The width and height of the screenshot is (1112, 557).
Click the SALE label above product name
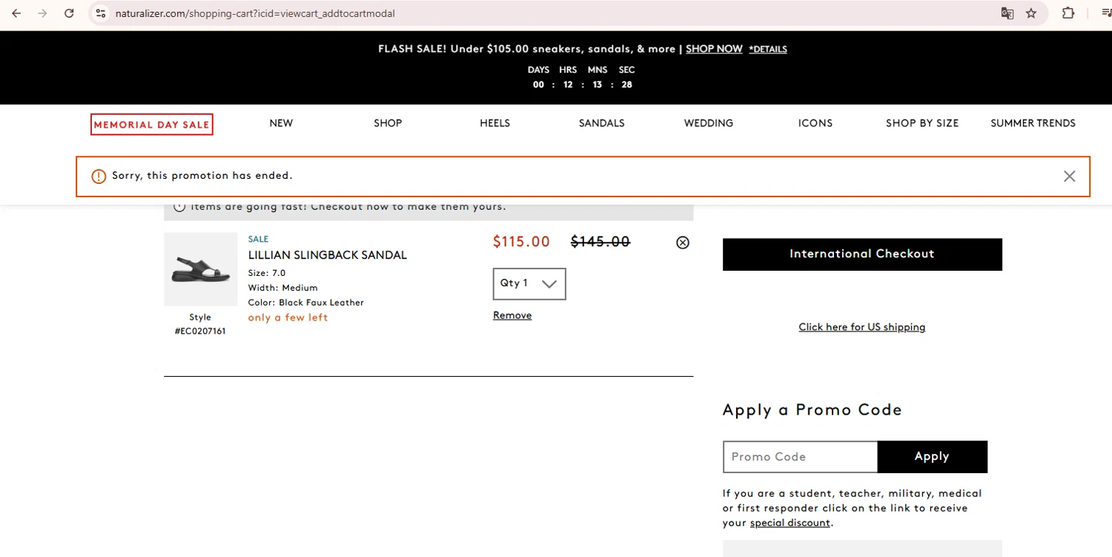tap(258, 239)
